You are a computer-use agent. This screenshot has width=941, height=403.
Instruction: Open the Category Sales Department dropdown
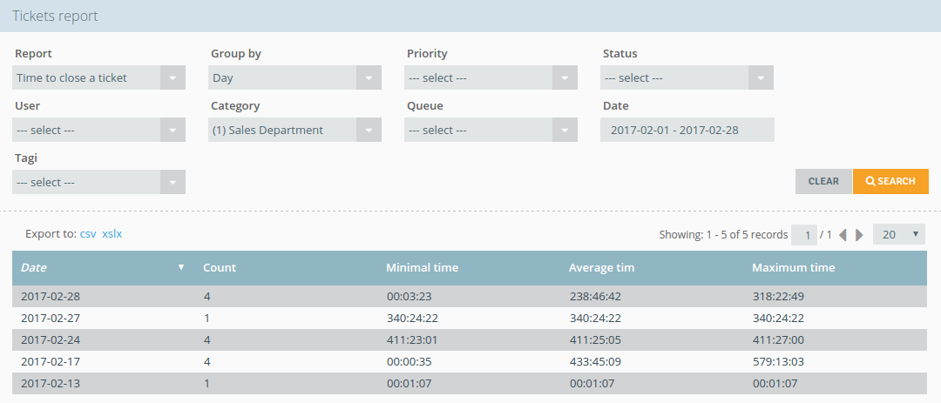(x=294, y=131)
